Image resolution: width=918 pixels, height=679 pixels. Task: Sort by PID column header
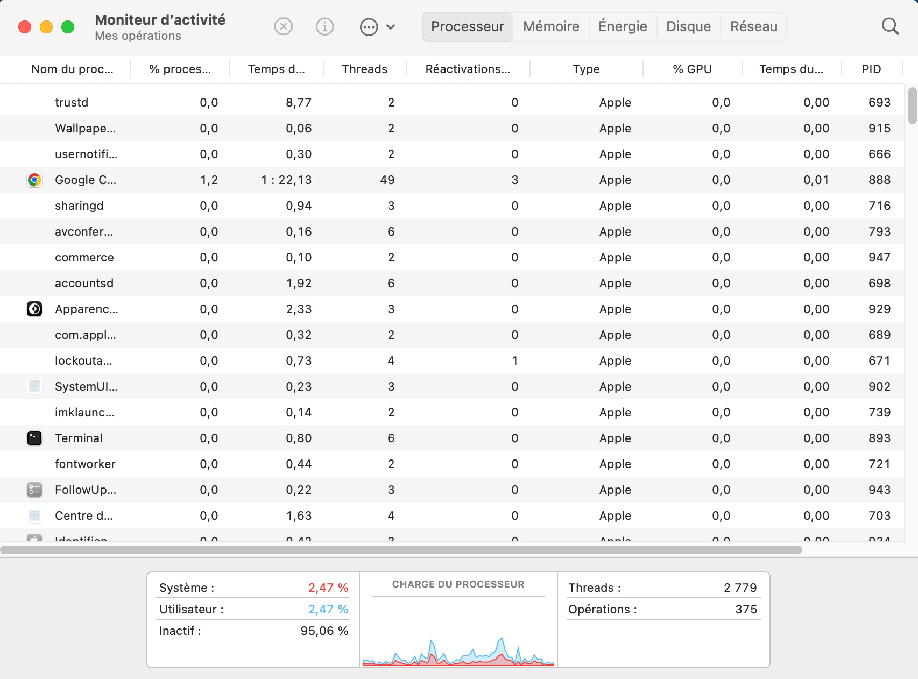tap(871, 69)
